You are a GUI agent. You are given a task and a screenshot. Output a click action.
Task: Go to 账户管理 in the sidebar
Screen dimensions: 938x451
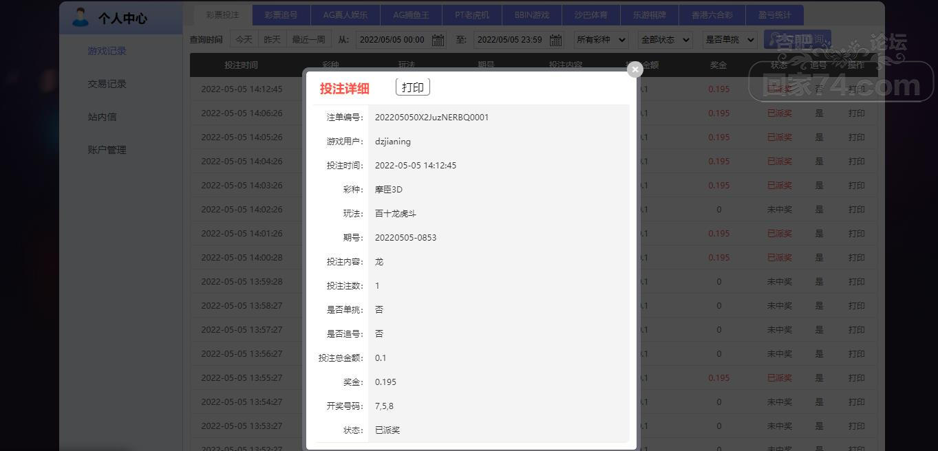107,150
